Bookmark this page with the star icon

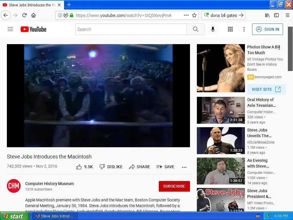click(x=194, y=15)
